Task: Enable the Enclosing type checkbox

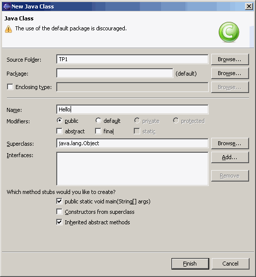Action: pos(10,87)
